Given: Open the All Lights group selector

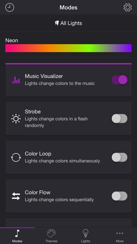Looking at the screenshot, I should [x=68, y=23].
